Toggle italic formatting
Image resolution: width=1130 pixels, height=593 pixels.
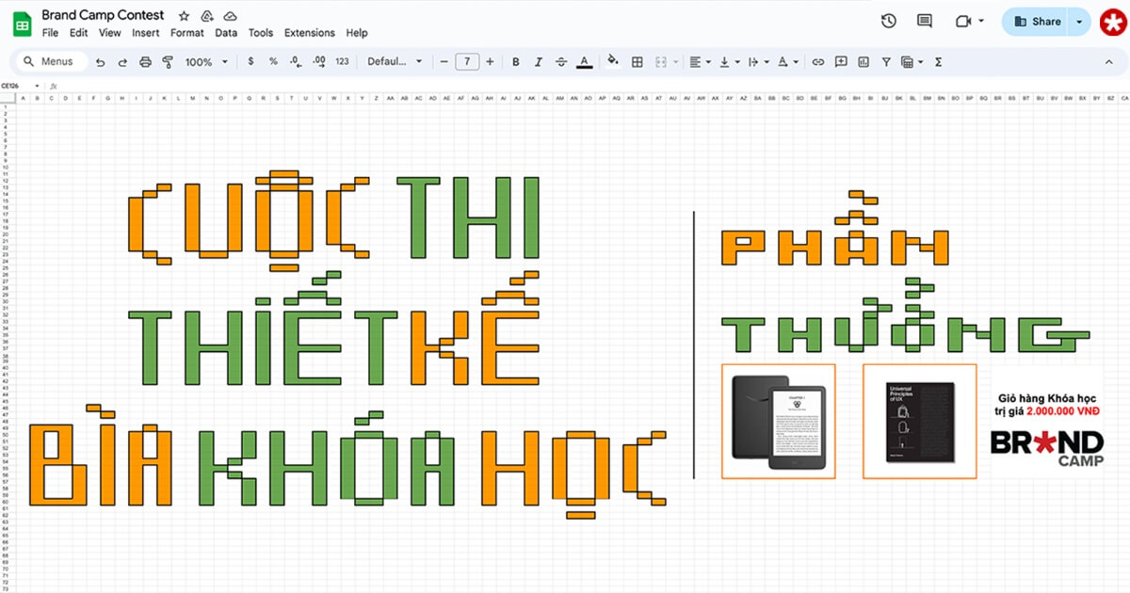click(x=539, y=62)
